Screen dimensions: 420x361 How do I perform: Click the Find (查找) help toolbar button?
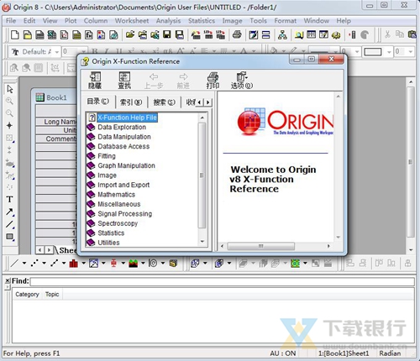[x=124, y=81]
